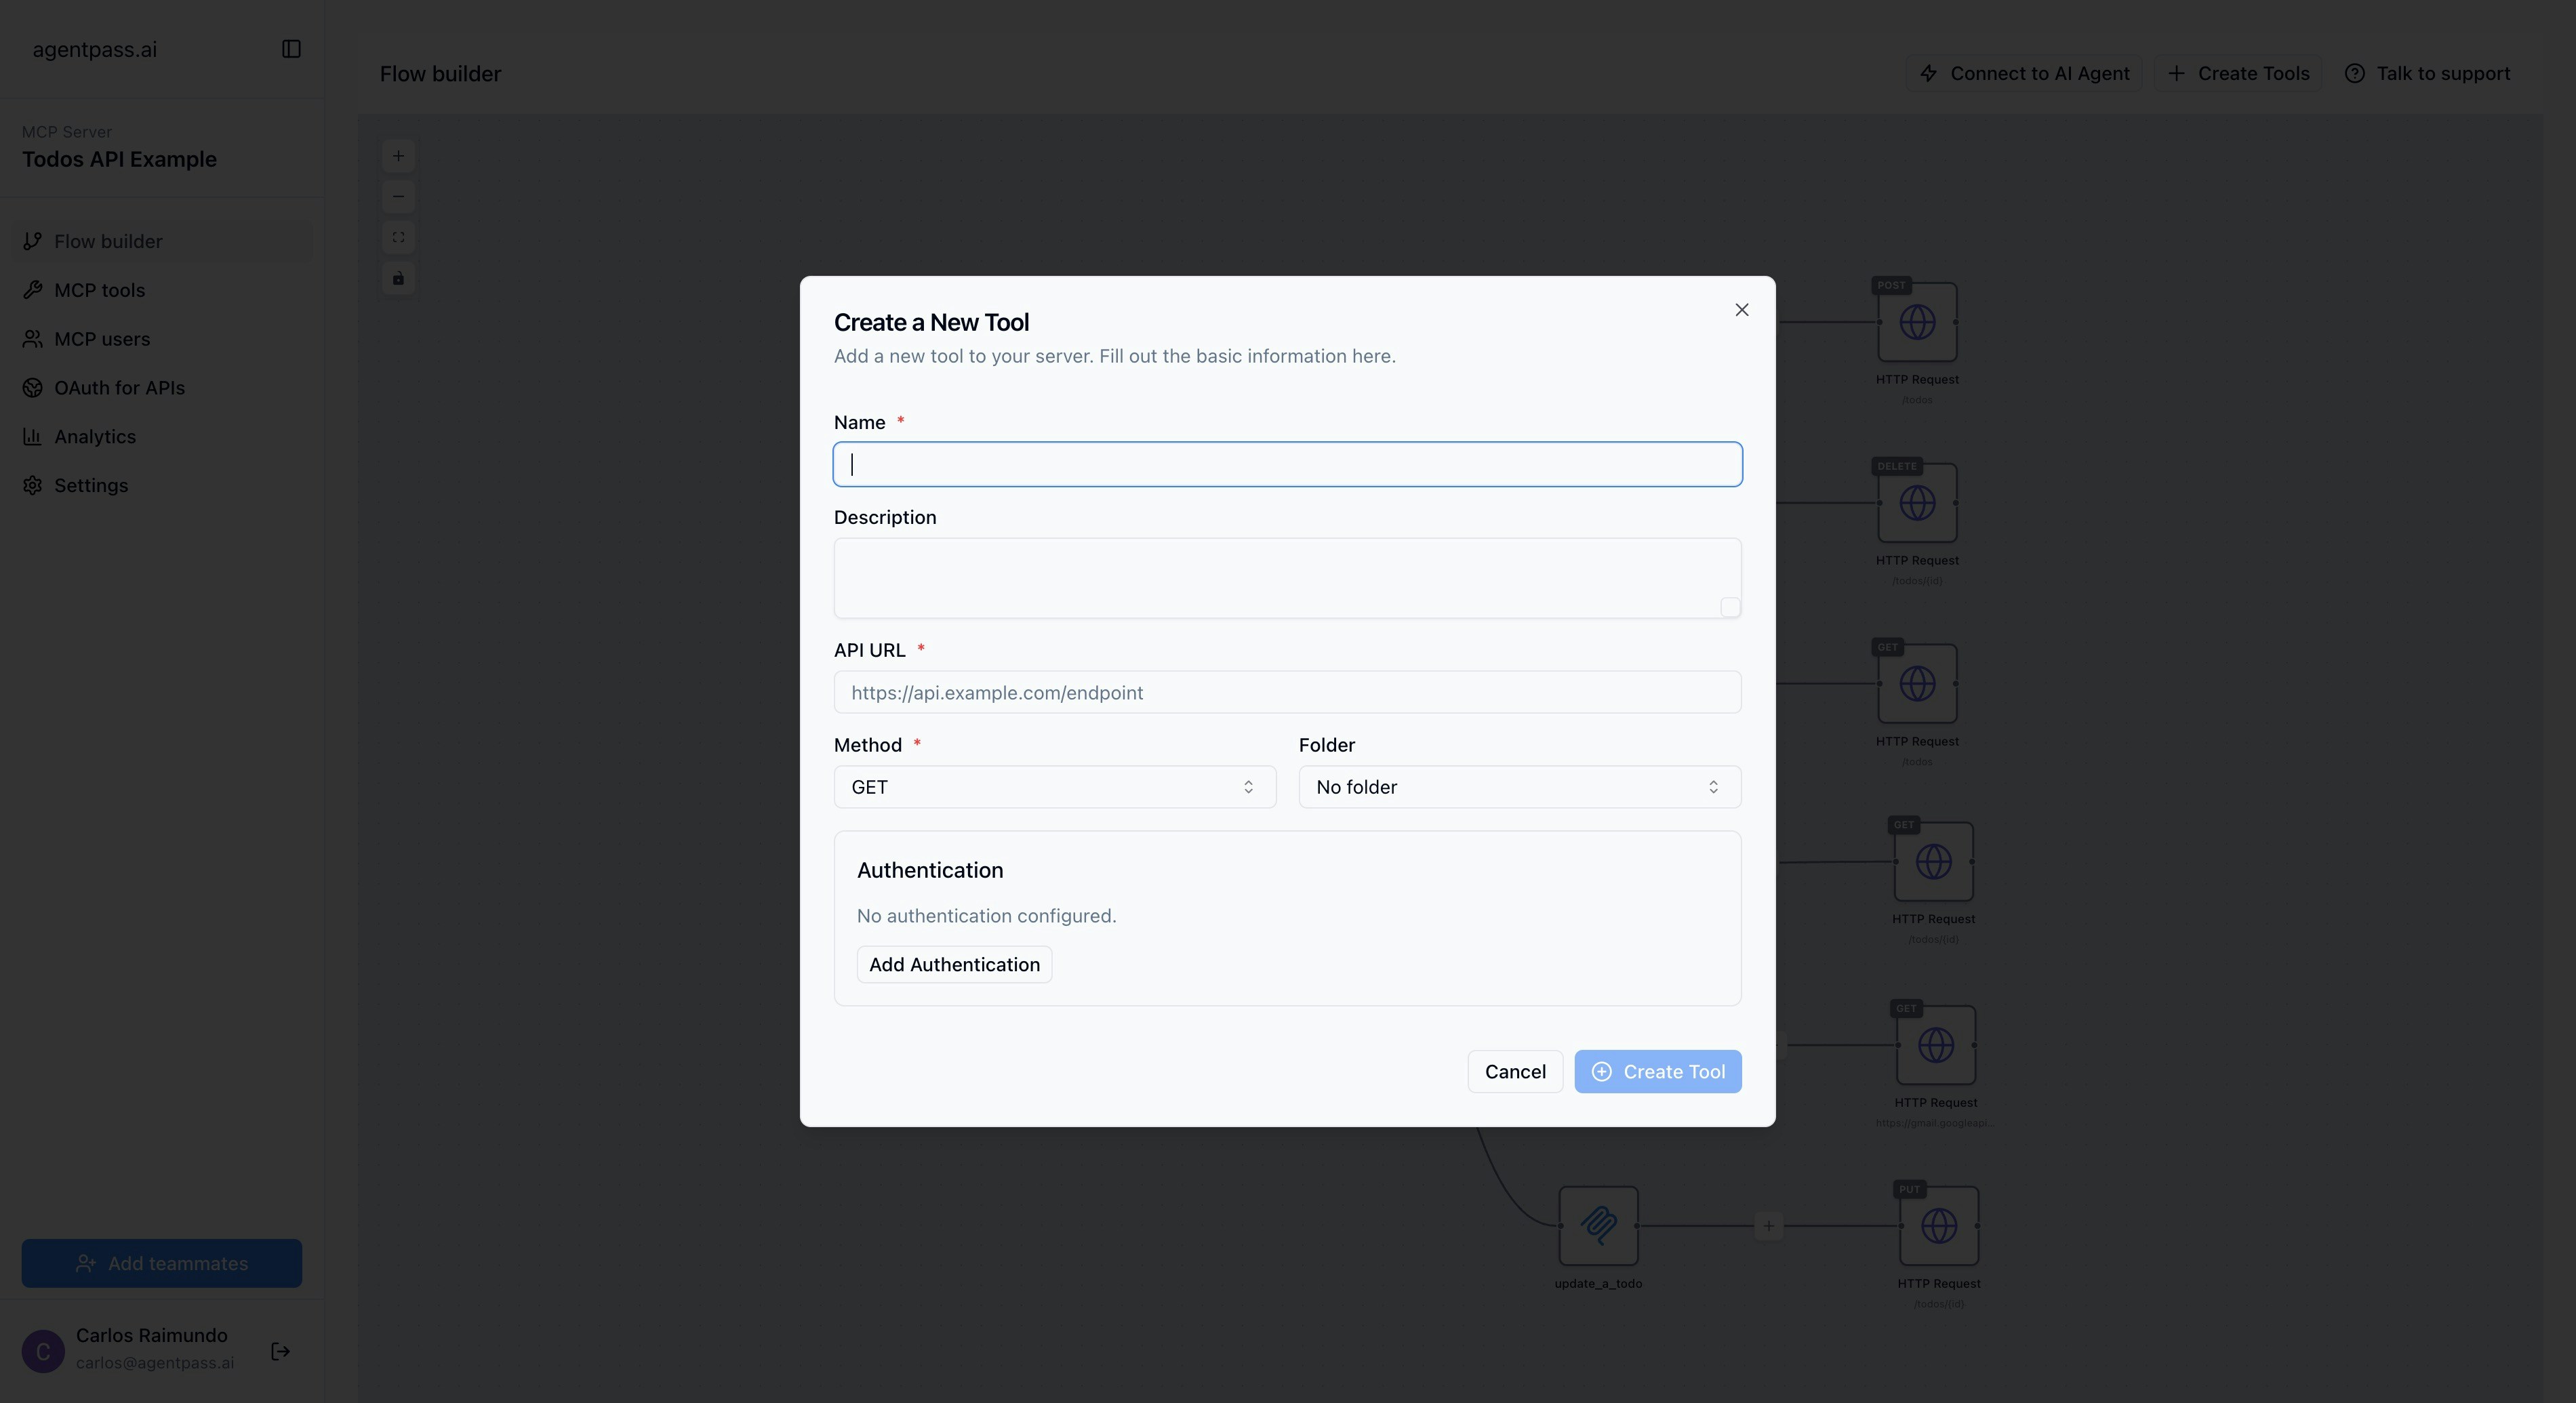Open MCP tools in sidebar

(x=99, y=290)
